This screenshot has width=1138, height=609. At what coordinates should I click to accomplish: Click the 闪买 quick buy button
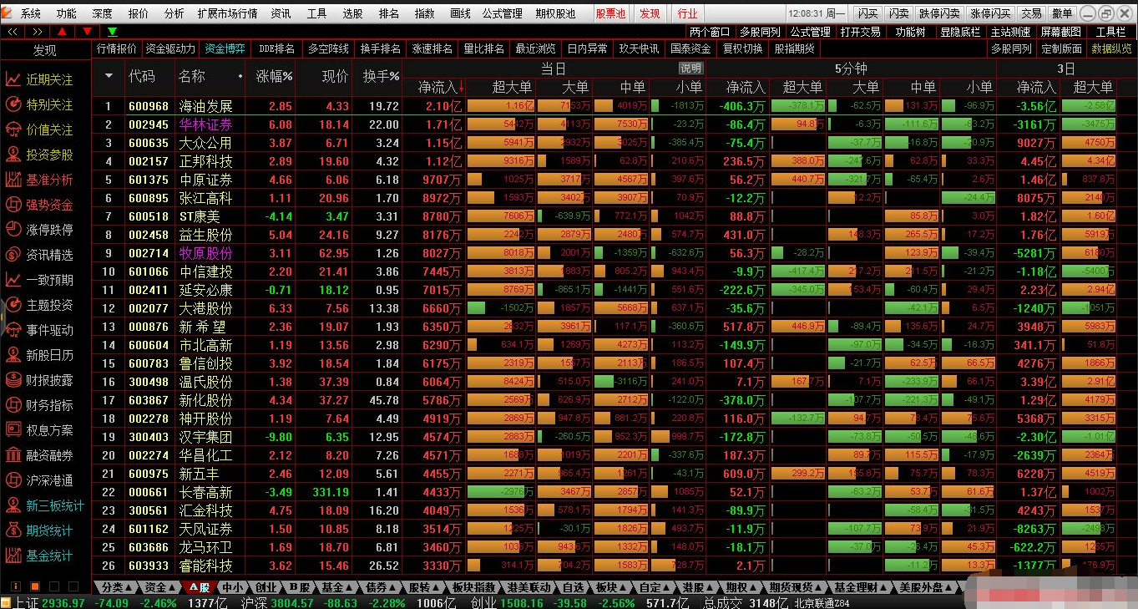(868, 13)
